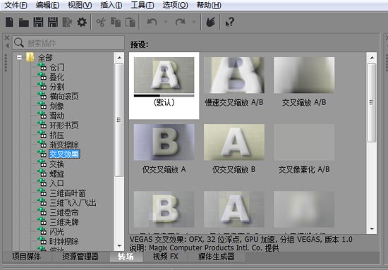The width and height of the screenshot is (388, 270).
Task: Click the Undo arrow icon
Action: coord(152,22)
